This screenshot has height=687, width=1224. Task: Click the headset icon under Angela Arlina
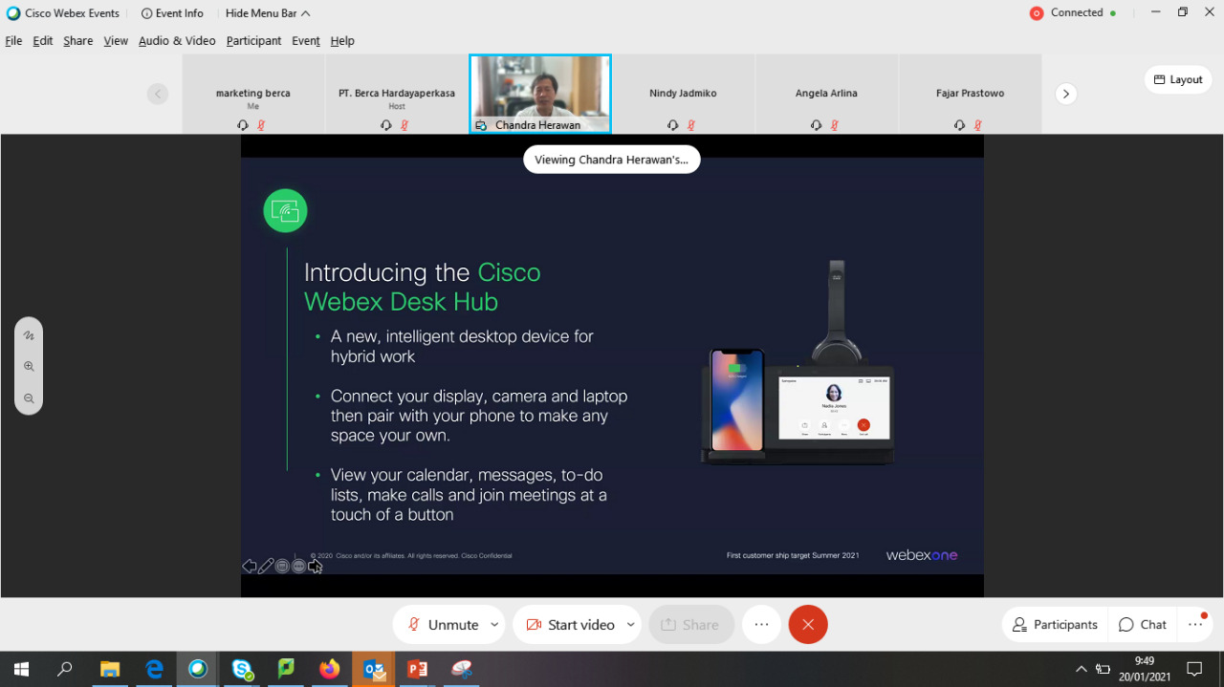[817, 125]
